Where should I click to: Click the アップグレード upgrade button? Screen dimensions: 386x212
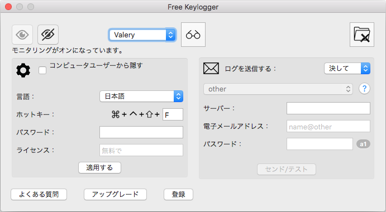pyautogui.click(x=115, y=195)
